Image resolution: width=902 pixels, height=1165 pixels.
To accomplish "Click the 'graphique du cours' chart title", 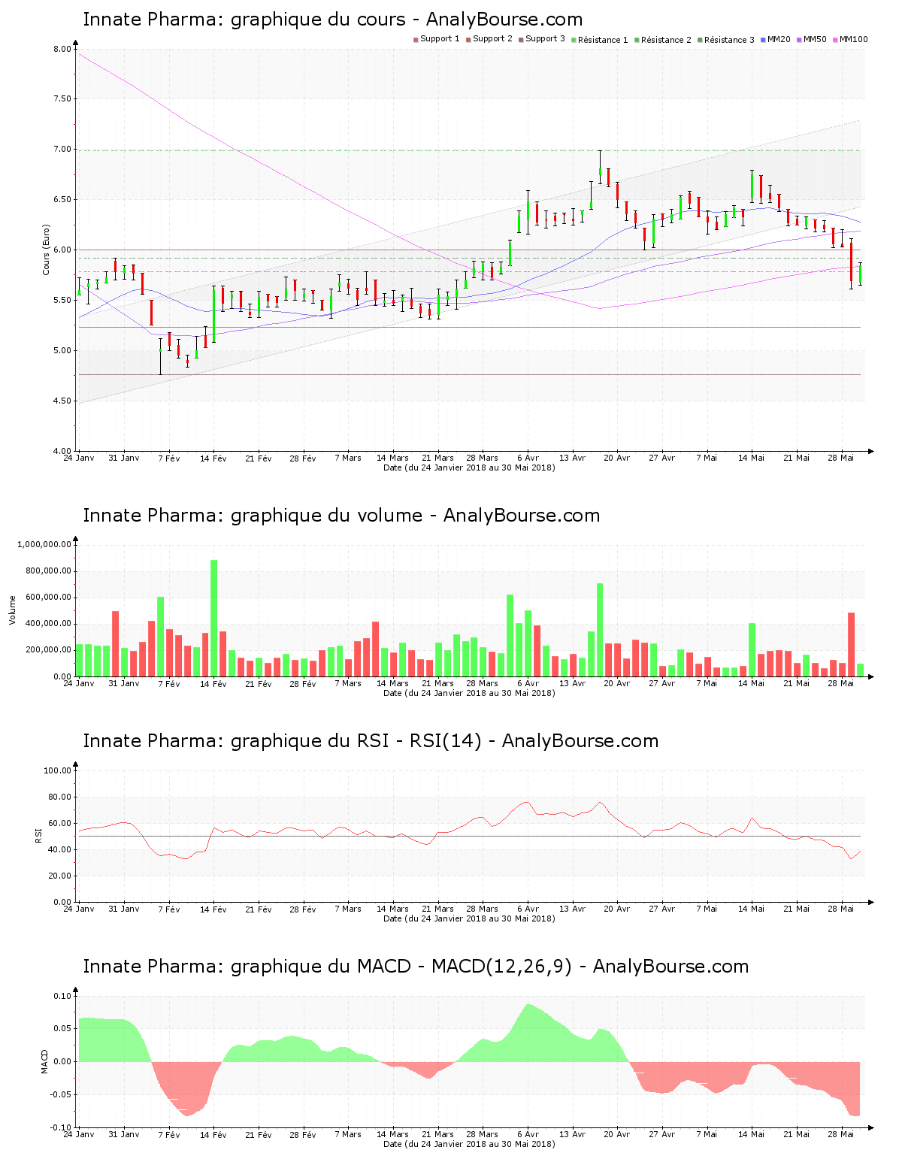I will click(x=332, y=20).
